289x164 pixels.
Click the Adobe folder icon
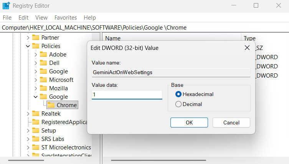coord(43,54)
